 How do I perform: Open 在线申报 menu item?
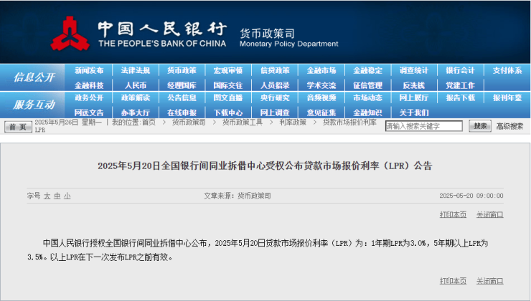point(182,113)
